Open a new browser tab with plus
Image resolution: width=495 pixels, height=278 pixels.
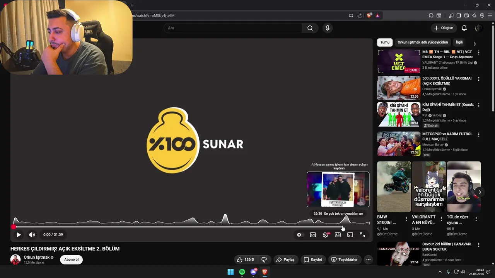132,5
